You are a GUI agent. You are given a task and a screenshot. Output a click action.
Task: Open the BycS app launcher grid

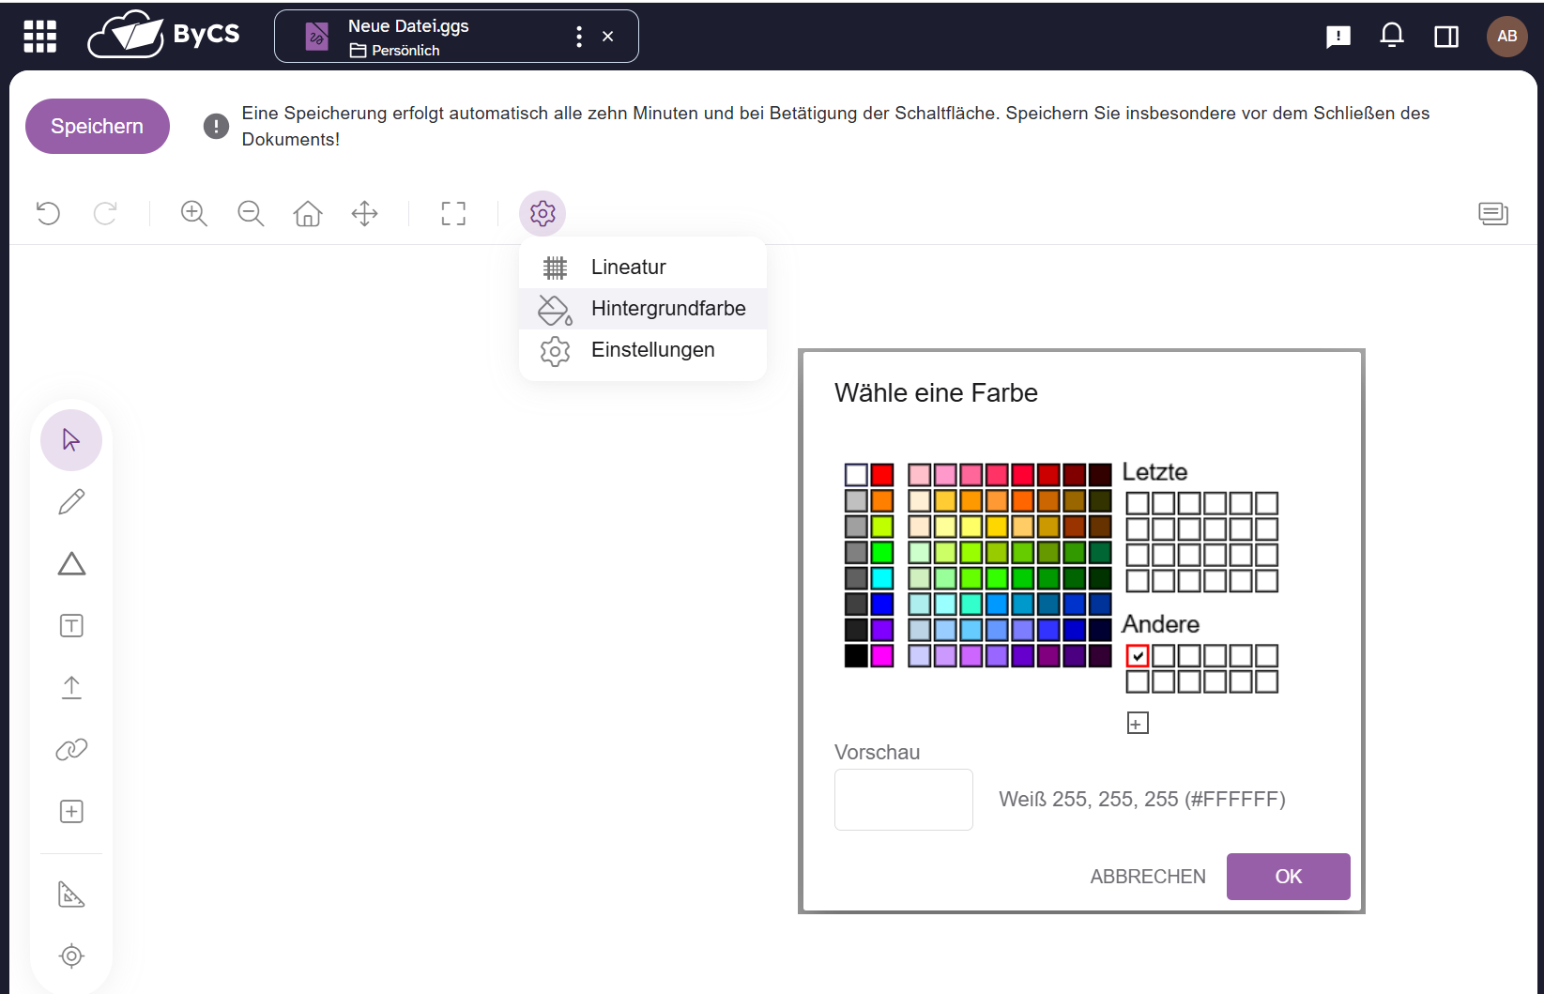click(x=39, y=37)
